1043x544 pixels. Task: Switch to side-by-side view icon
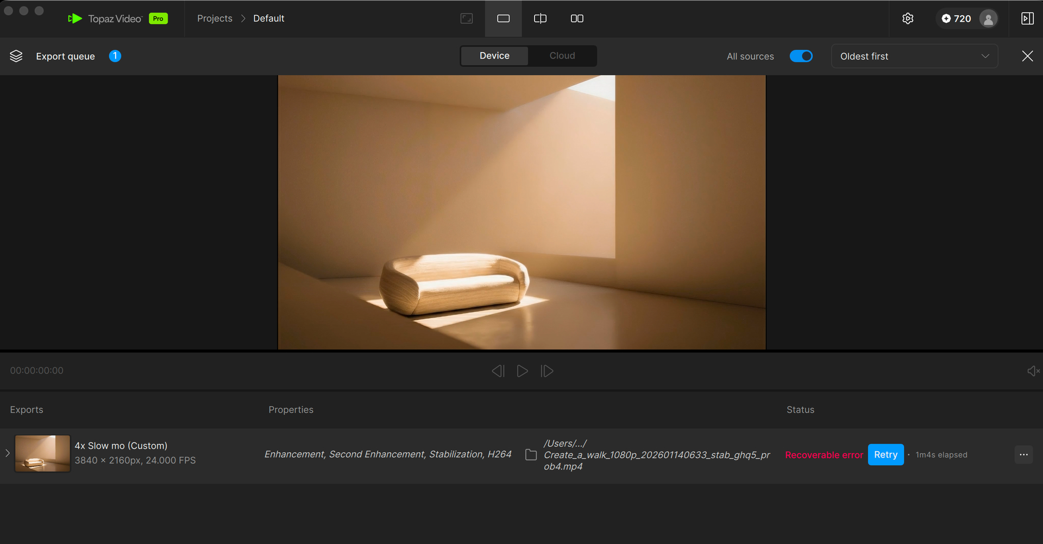(577, 18)
